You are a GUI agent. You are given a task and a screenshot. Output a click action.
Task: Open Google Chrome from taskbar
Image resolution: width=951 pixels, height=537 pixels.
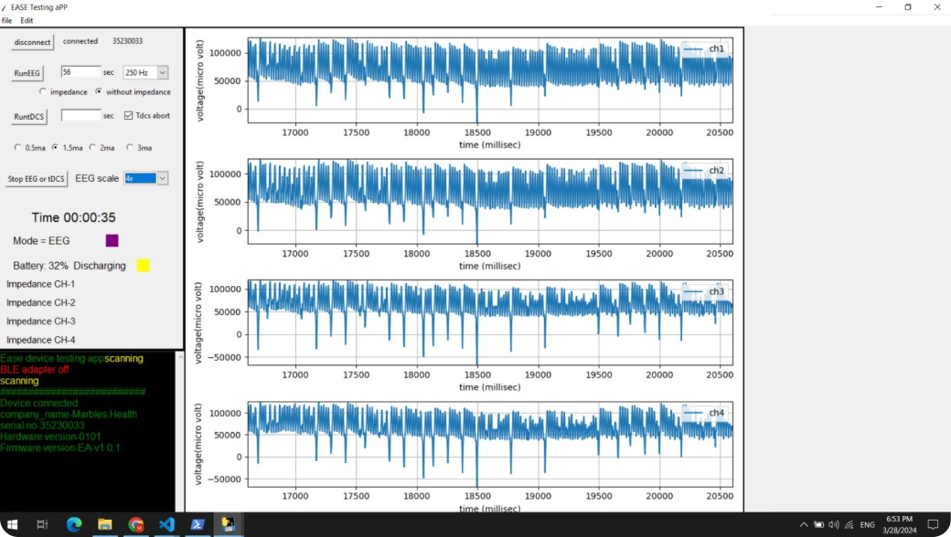tap(136, 524)
